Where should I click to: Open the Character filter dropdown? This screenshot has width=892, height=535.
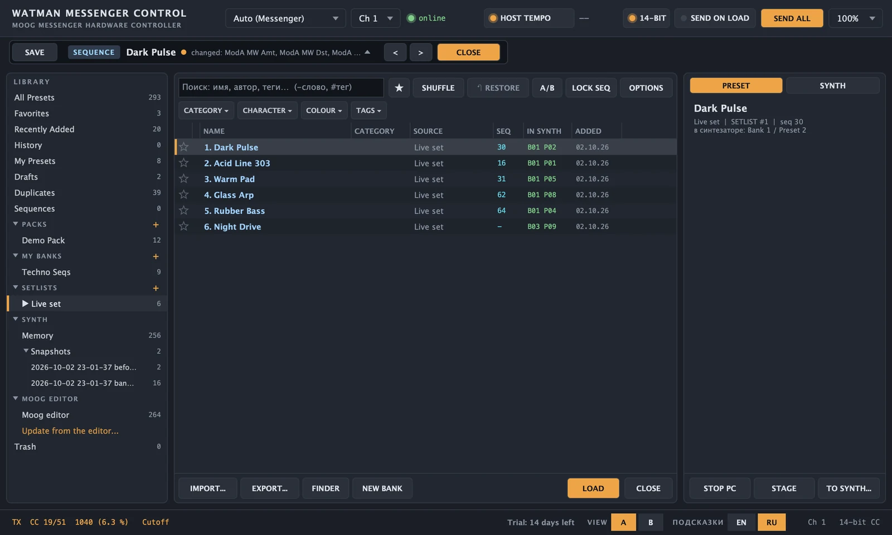click(x=267, y=110)
